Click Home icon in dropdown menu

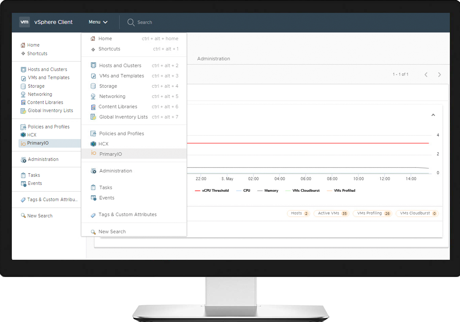[x=93, y=39]
